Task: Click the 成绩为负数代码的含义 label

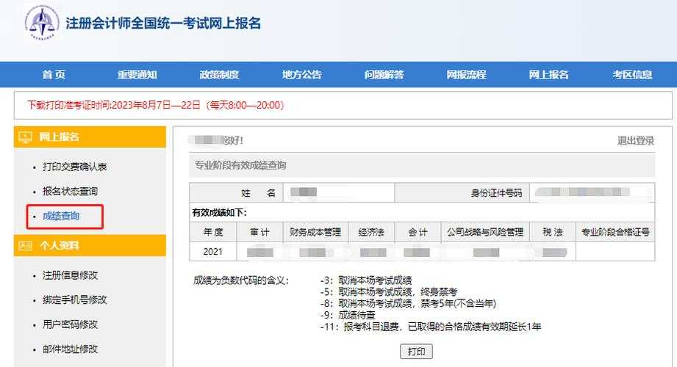Action: click(241, 280)
